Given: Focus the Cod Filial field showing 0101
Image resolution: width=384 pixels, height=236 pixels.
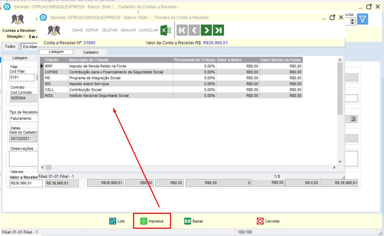Looking at the screenshot, I should (22, 77).
